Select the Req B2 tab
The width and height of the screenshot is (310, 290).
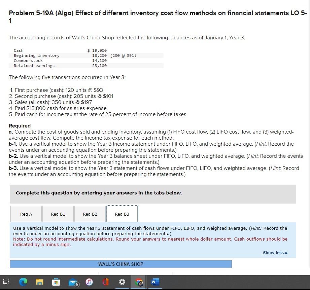pyautogui.click(x=90, y=214)
